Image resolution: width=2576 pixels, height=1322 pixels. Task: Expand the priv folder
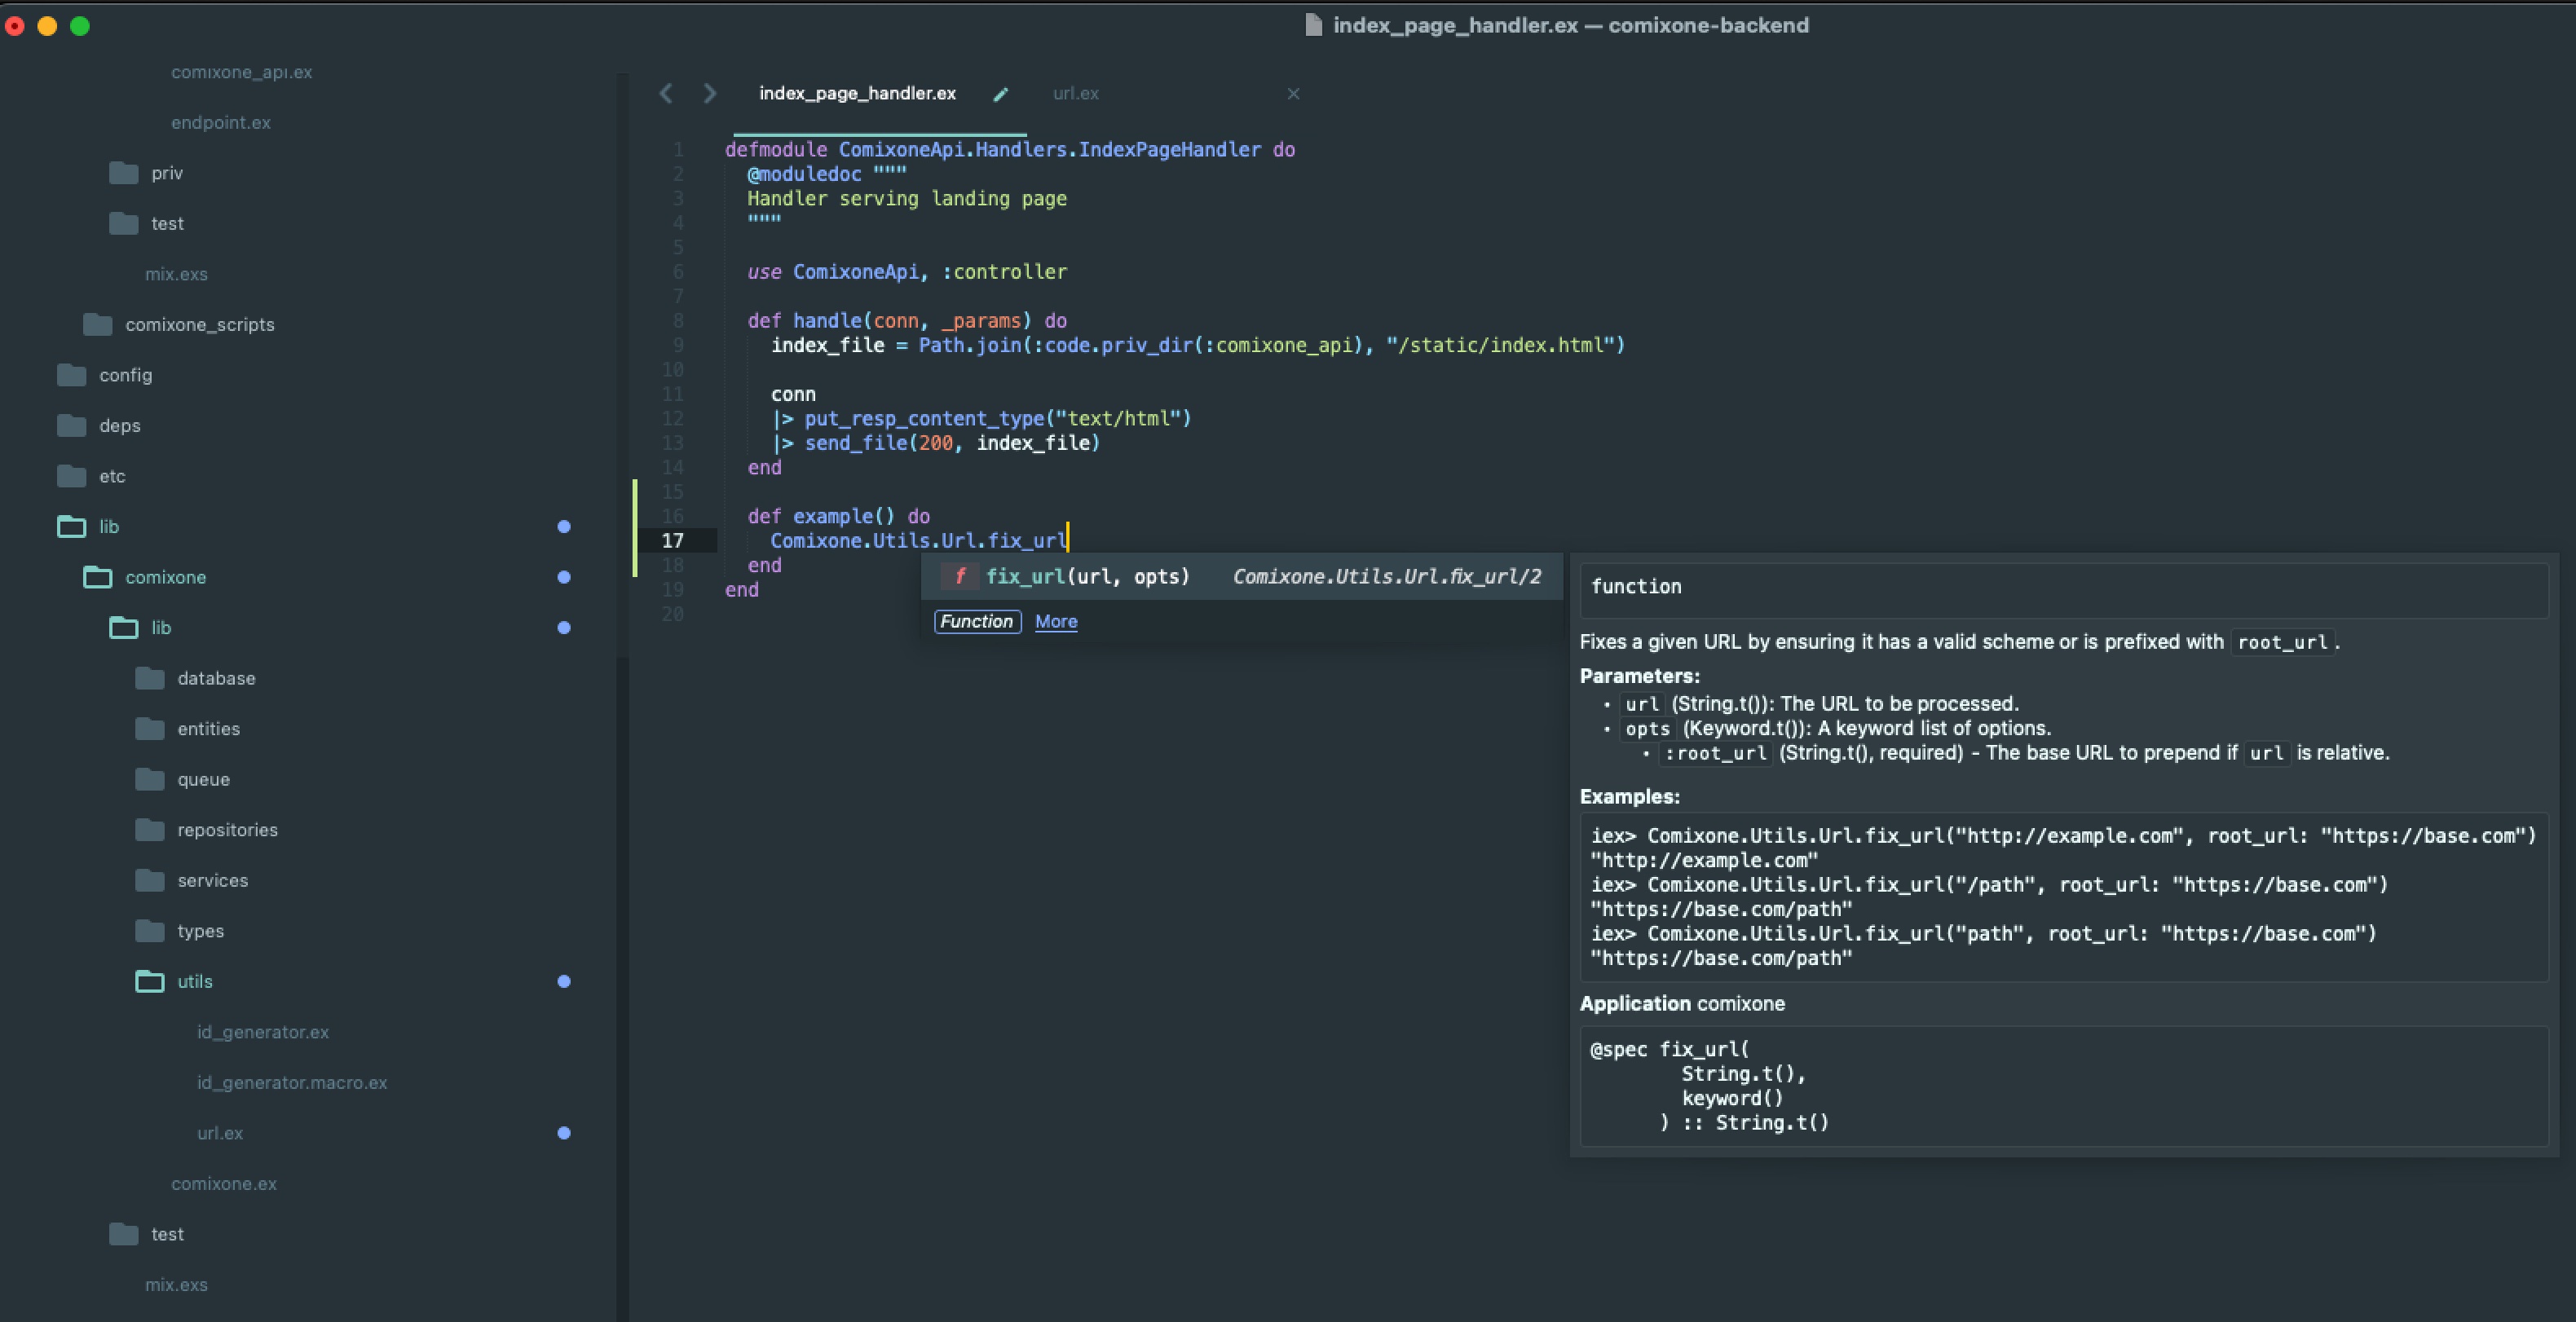123,173
